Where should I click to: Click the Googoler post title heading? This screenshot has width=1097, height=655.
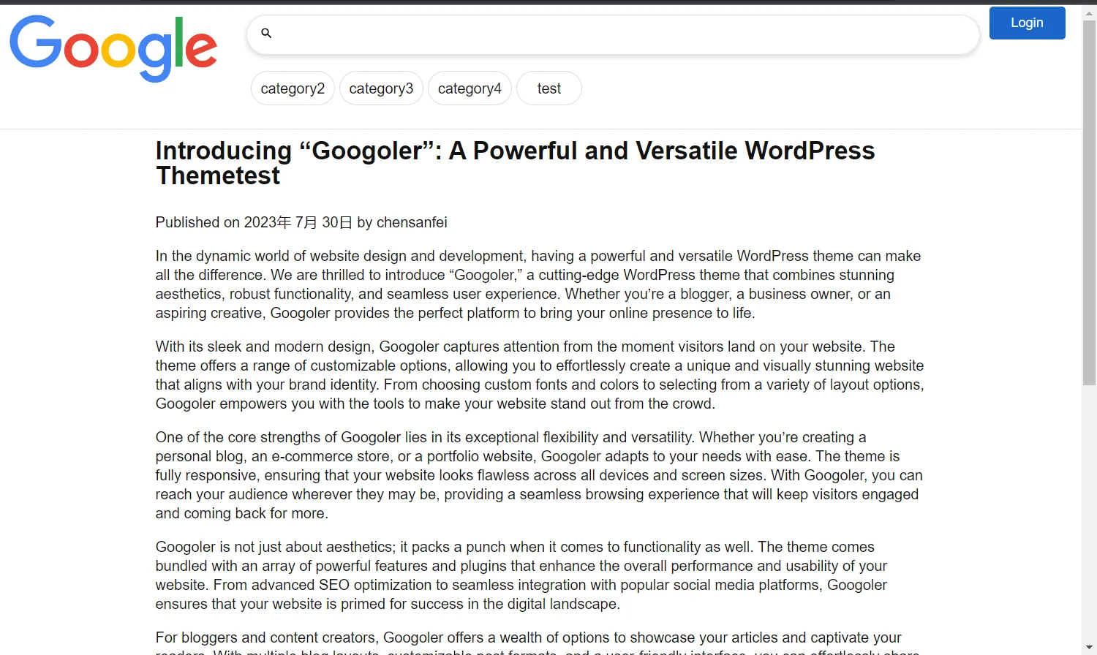click(x=515, y=163)
